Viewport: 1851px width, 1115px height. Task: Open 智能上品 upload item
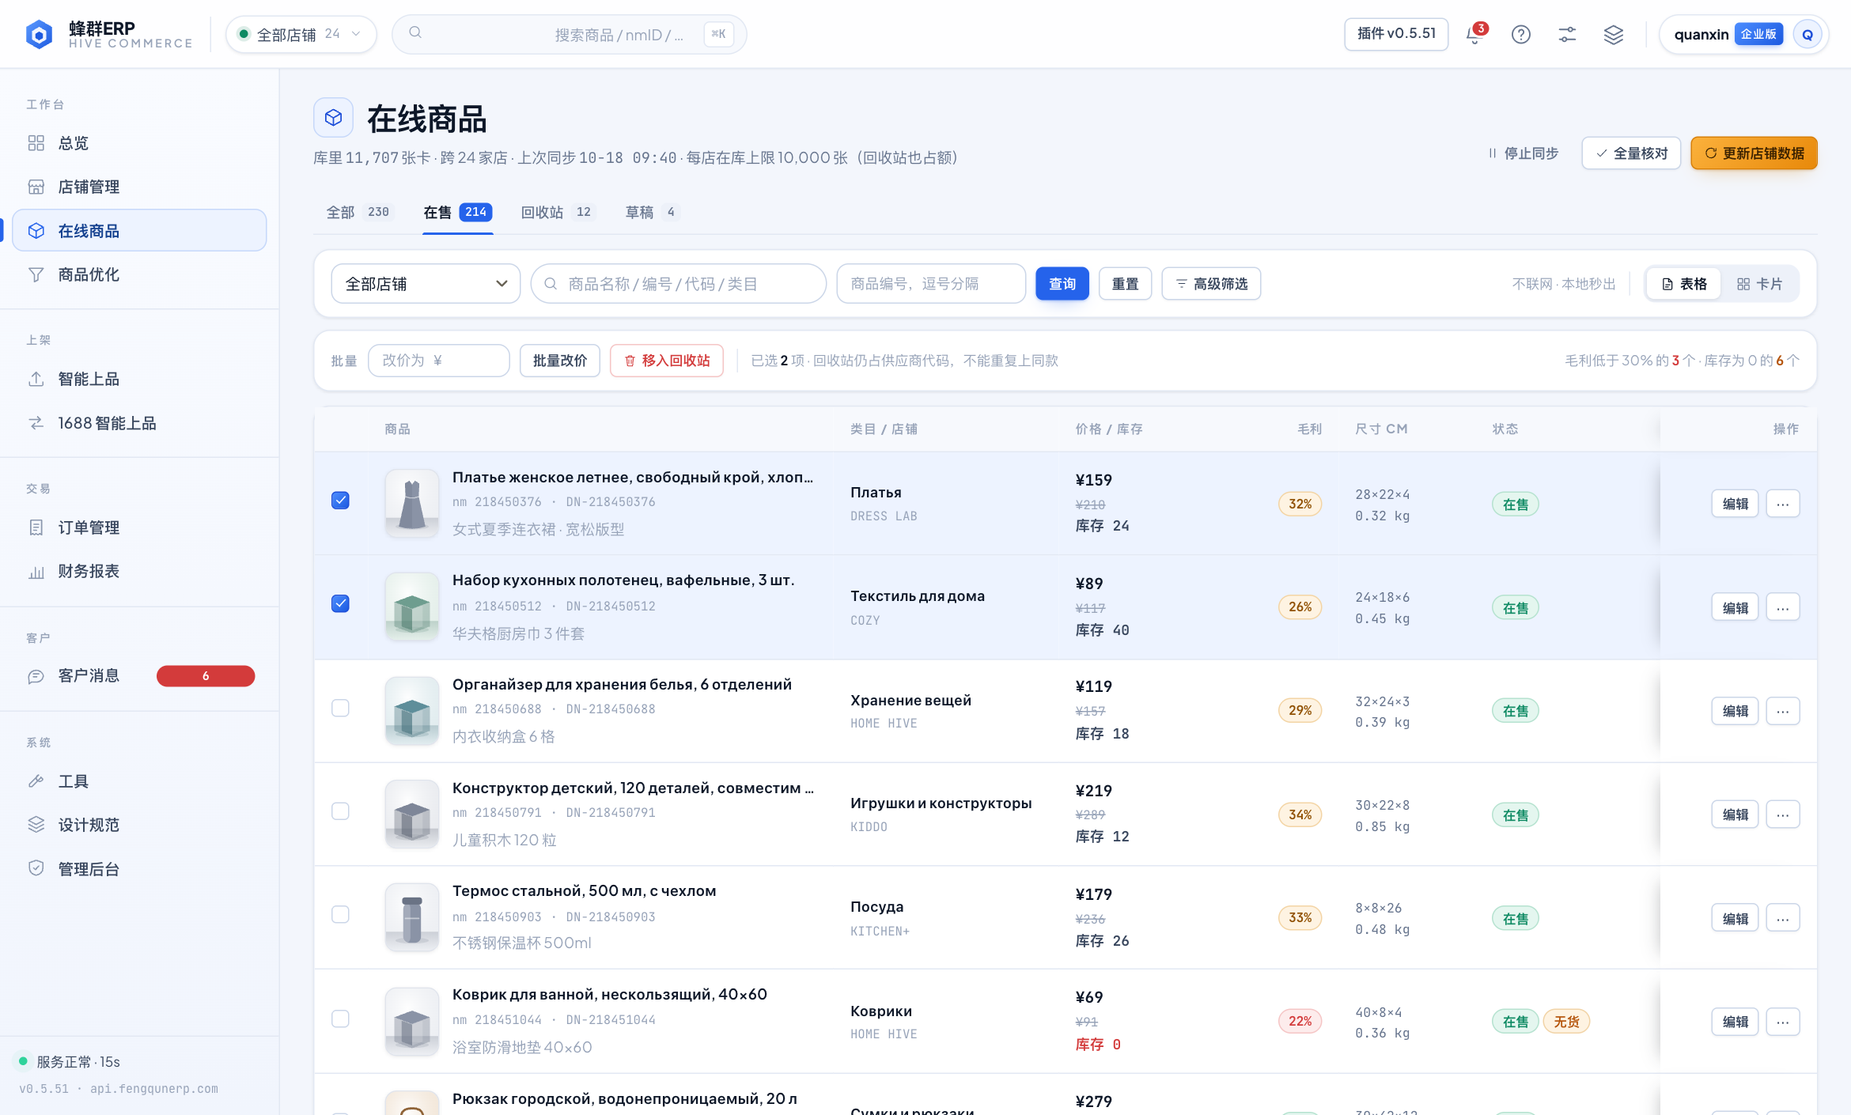click(x=139, y=379)
